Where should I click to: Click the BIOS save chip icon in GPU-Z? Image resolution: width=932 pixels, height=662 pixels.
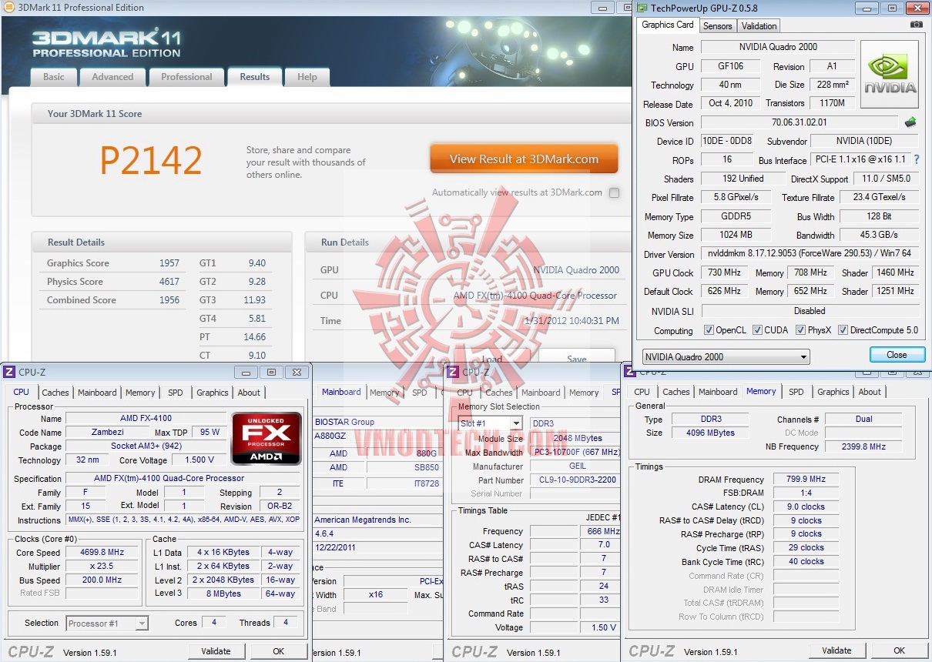coord(910,122)
